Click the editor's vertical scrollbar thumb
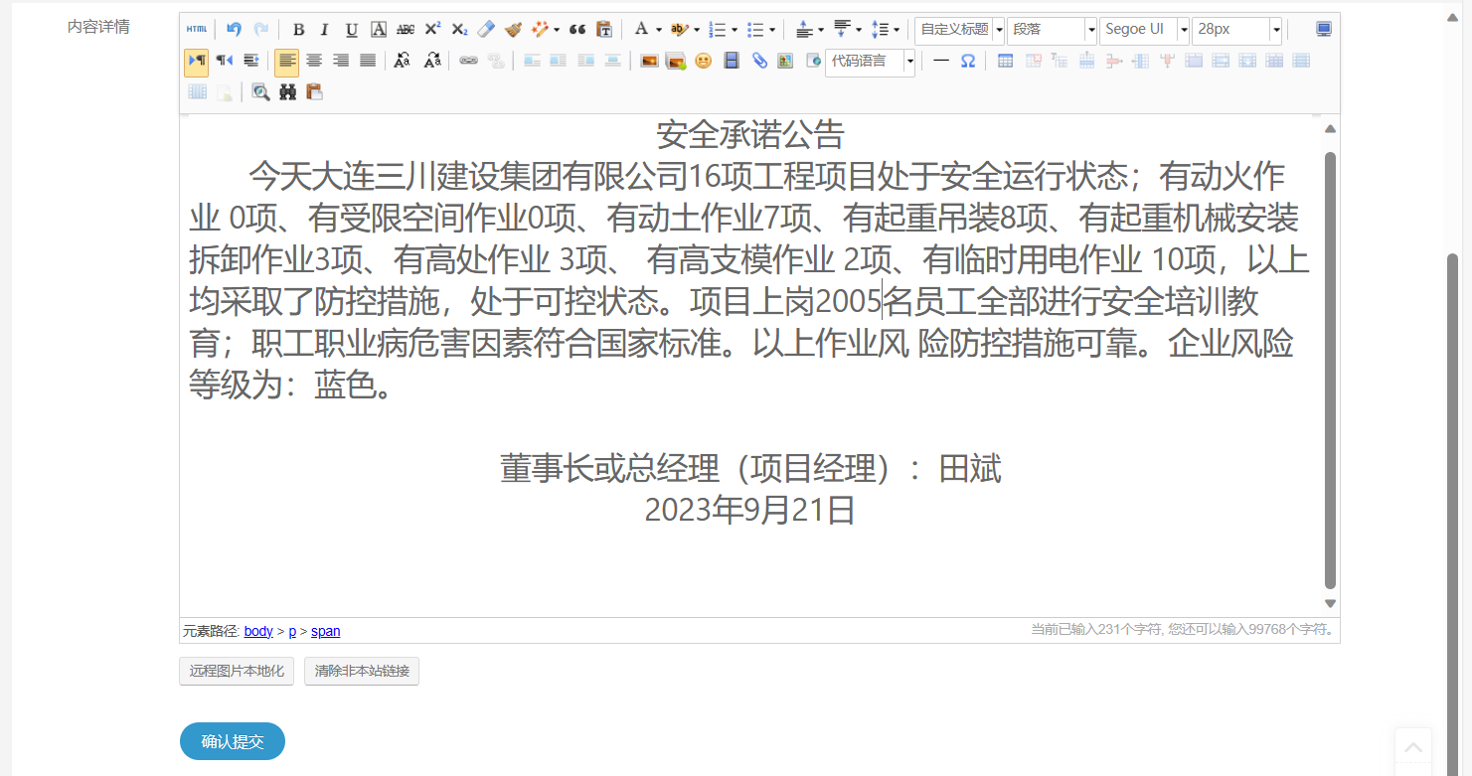1472x776 pixels. coord(1331,370)
